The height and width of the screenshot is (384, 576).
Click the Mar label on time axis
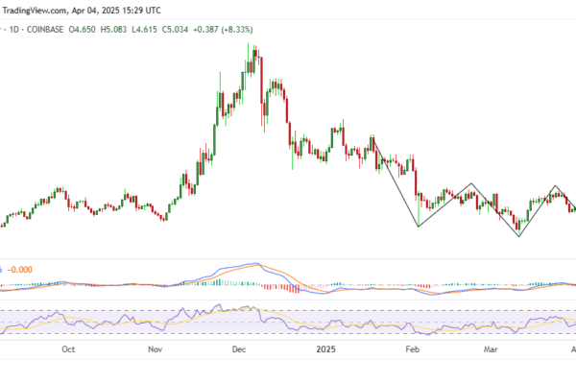pos(492,350)
